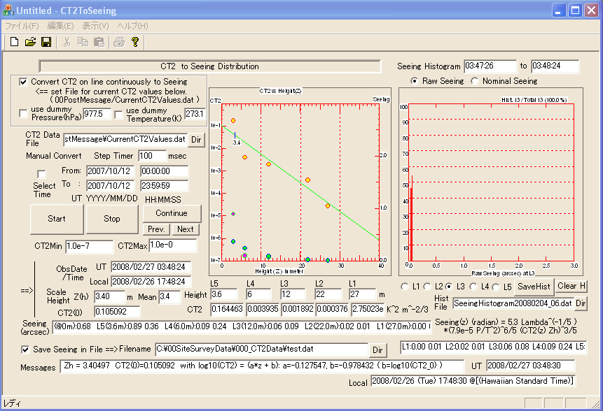Click the SaveHist button
Viewport: 603px width, 411px height.
pos(534,286)
